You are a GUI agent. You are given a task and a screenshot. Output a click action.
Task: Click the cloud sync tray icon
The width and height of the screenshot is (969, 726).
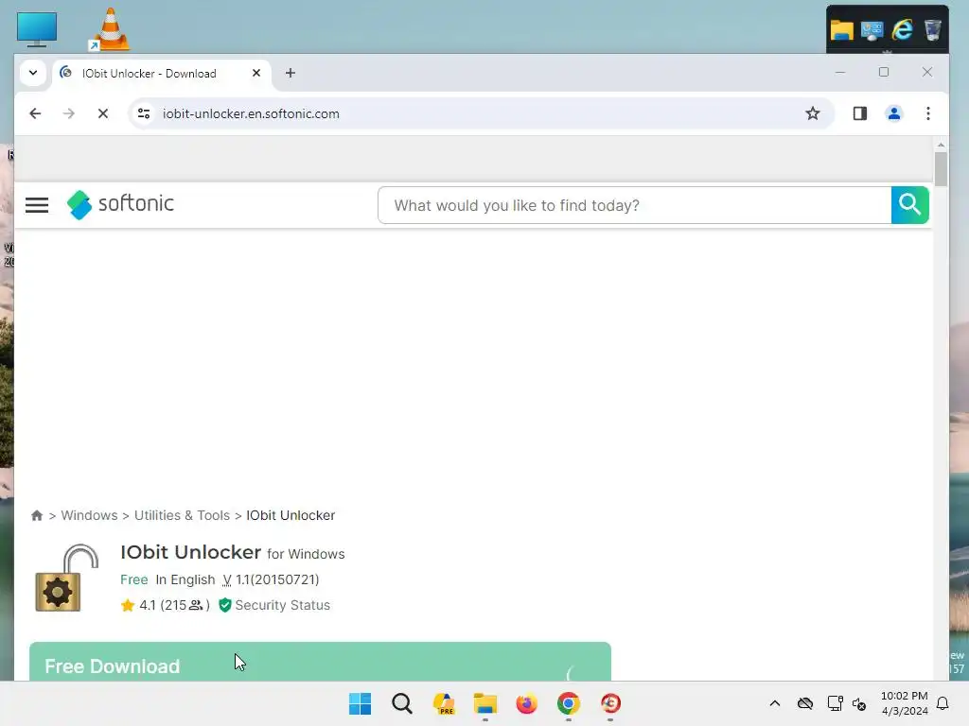click(x=804, y=703)
